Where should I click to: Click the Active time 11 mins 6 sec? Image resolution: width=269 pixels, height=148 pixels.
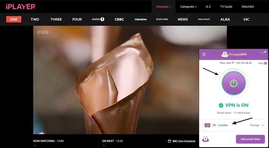coord(233,113)
